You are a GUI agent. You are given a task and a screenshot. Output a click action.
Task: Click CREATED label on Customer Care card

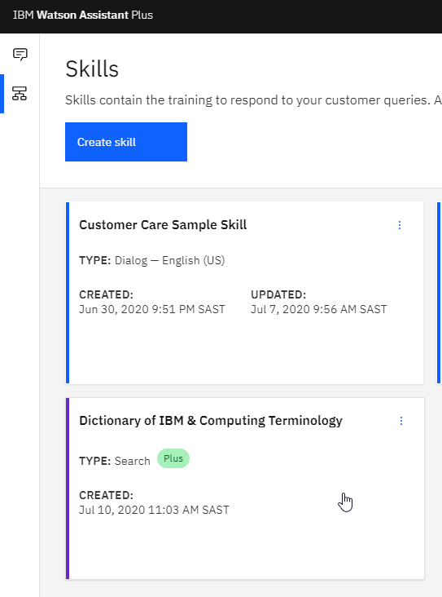[106, 294]
